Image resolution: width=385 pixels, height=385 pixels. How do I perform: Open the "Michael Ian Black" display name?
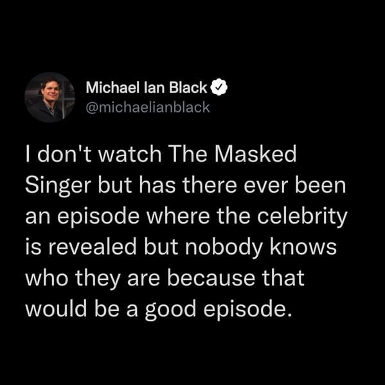[147, 87]
